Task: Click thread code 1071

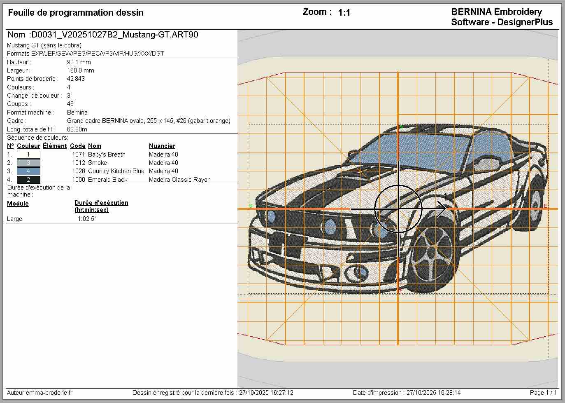Action: tap(79, 155)
